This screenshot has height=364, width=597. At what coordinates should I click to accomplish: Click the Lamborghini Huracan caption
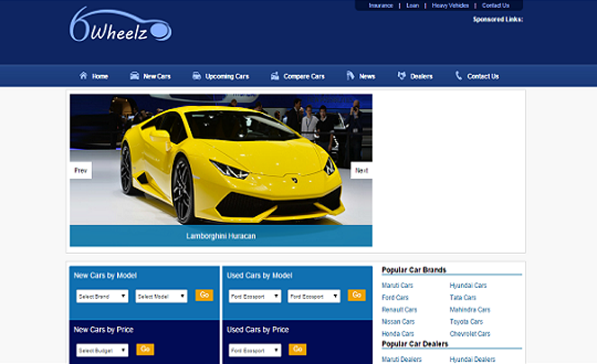tap(221, 235)
